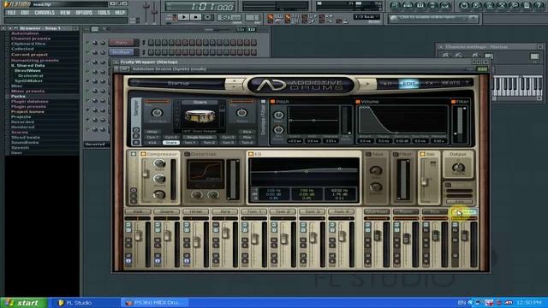Switch to Addictive Drums KIT page
The height and width of the screenshot is (308, 548).
(388, 84)
